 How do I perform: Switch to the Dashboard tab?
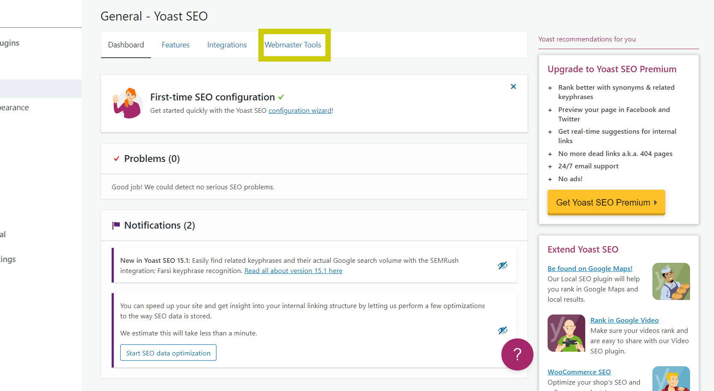click(126, 45)
